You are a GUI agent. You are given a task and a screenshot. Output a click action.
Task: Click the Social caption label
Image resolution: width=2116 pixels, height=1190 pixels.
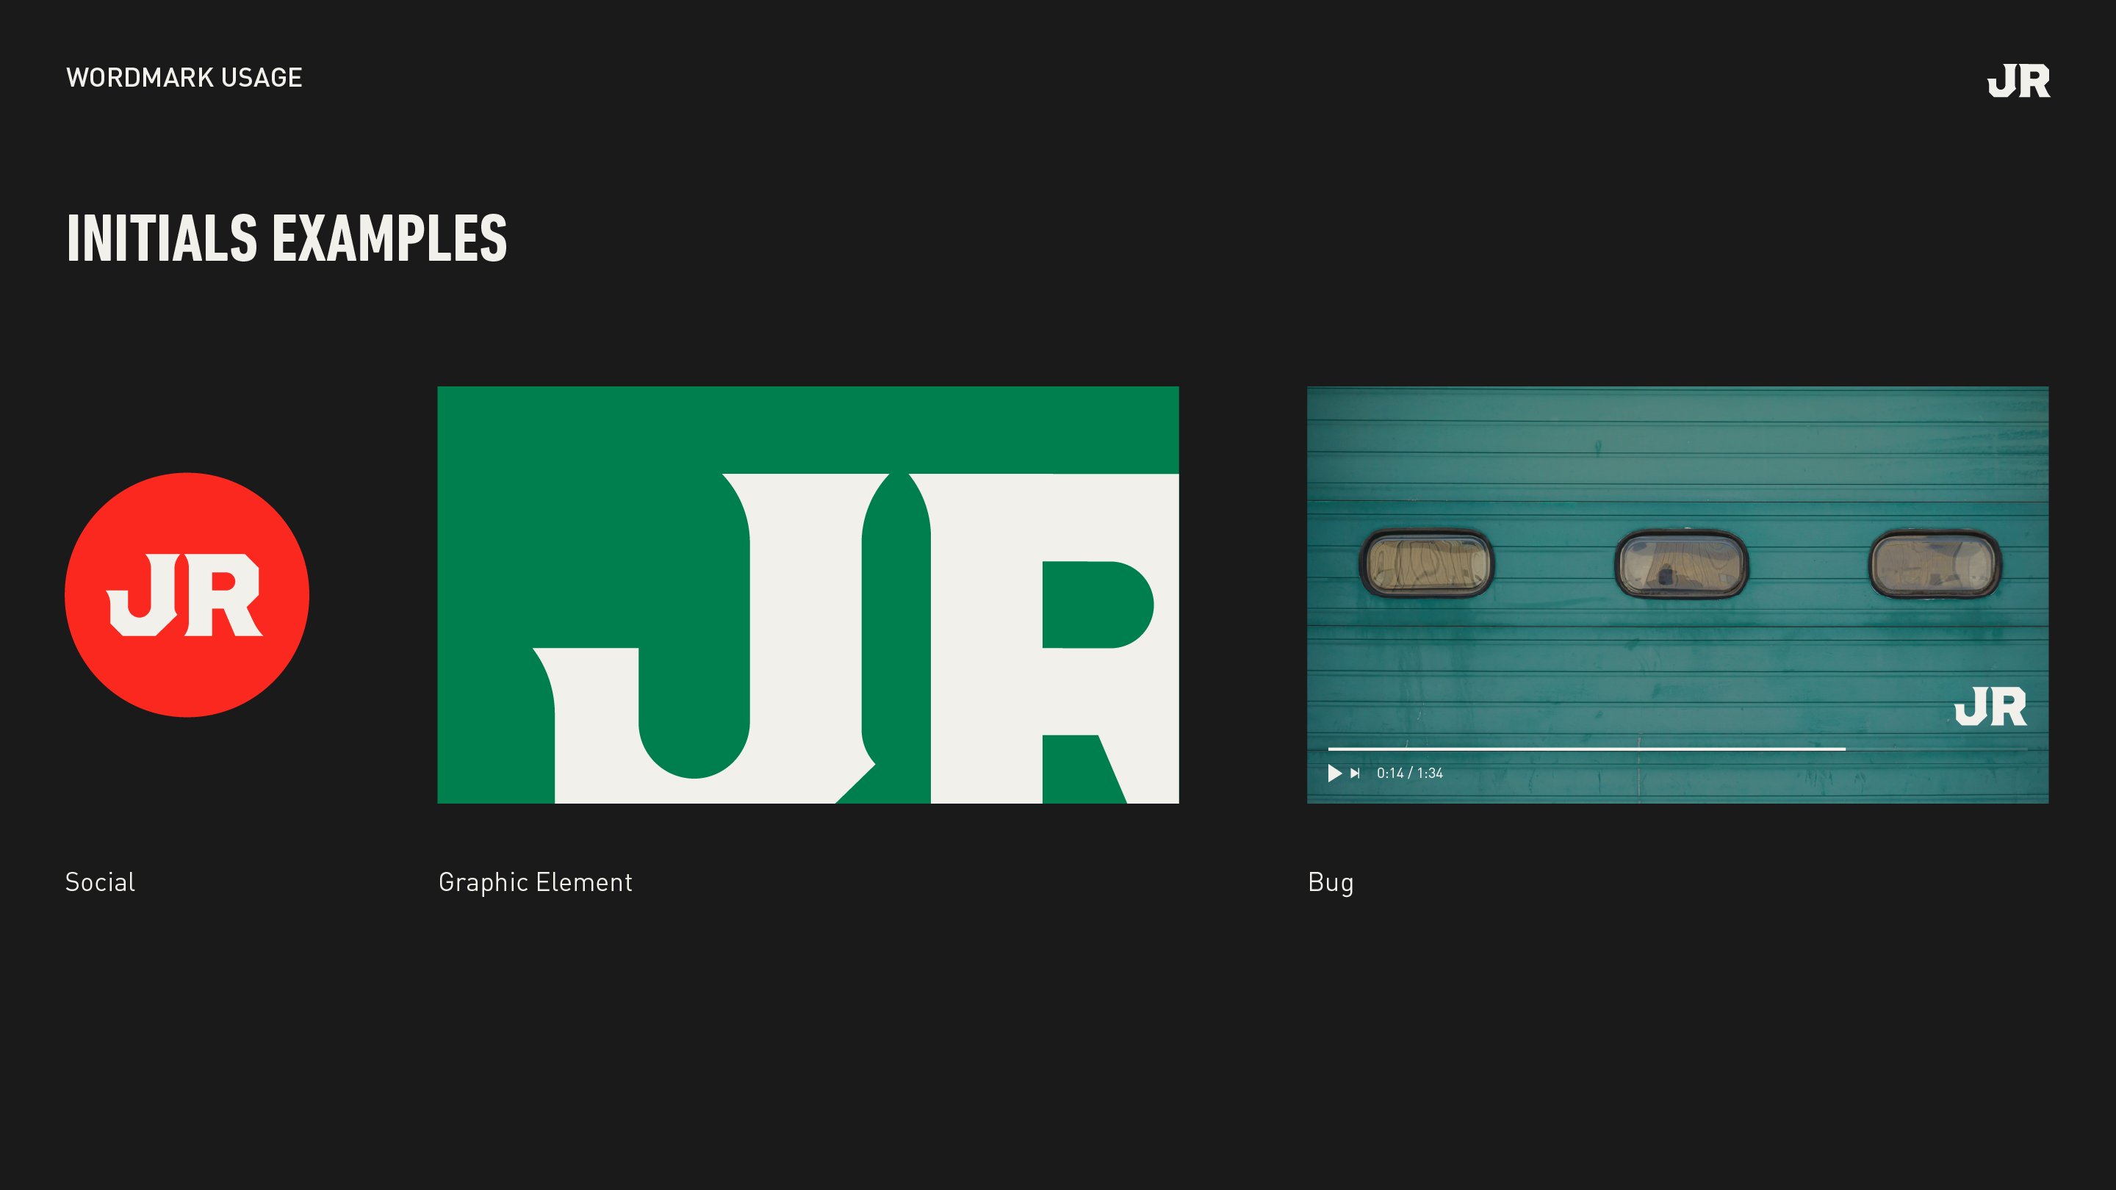(x=100, y=882)
